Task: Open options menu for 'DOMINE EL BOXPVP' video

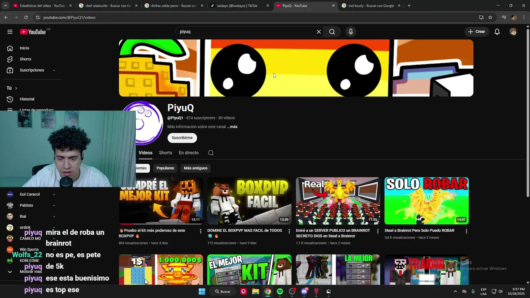Action: click(289, 231)
